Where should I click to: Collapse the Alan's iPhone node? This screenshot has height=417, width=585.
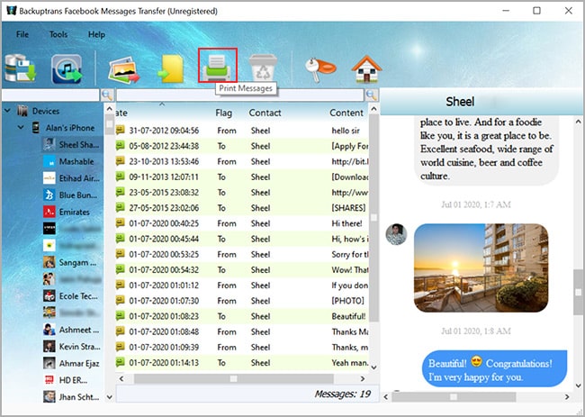pos(21,128)
